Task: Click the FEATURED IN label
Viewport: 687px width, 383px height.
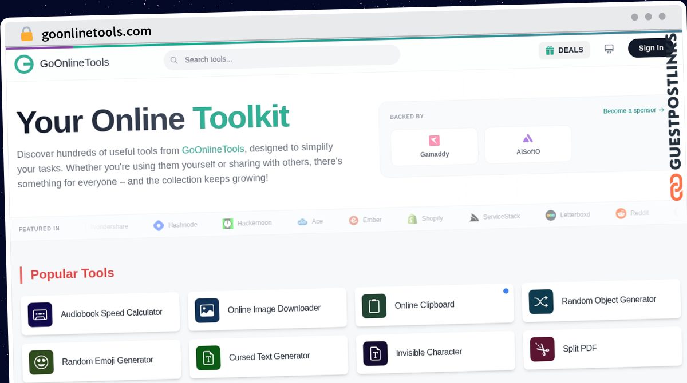Action: [x=39, y=229]
